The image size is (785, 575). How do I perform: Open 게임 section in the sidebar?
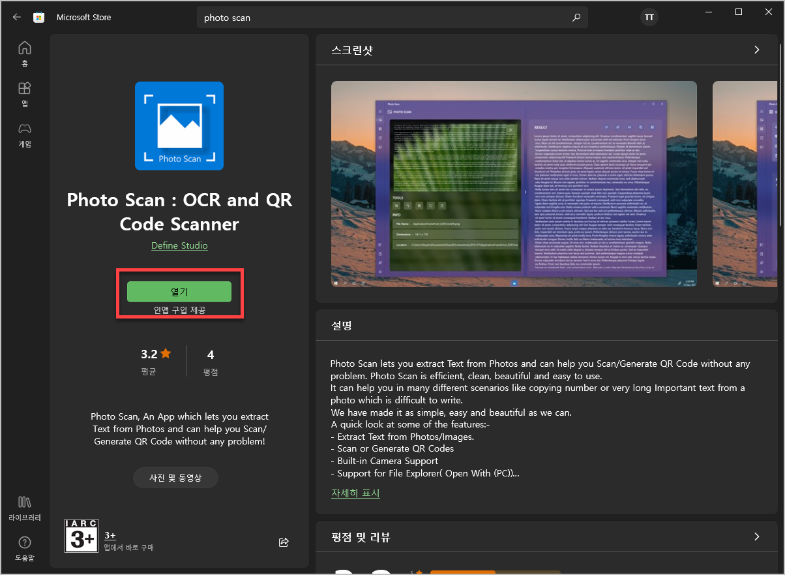(25, 135)
